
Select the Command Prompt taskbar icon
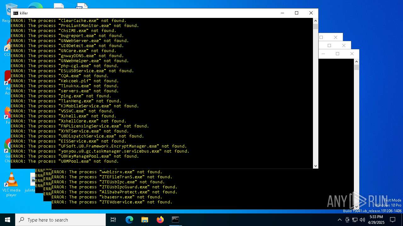(175, 220)
